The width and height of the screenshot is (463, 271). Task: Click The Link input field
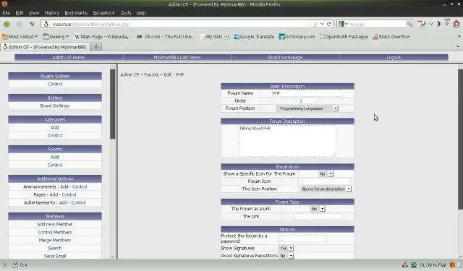click(x=318, y=216)
